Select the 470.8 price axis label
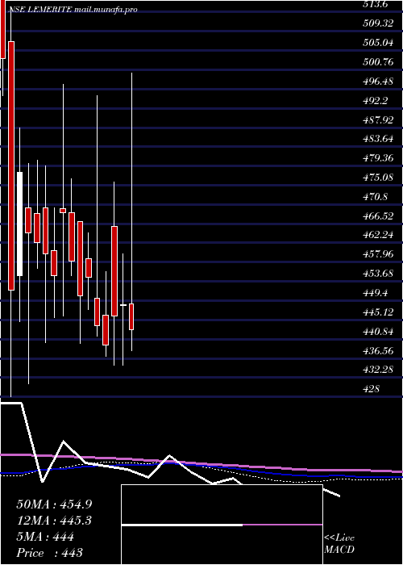Image resolution: width=403 pixels, height=565 pixels. [x=375, y=197]
